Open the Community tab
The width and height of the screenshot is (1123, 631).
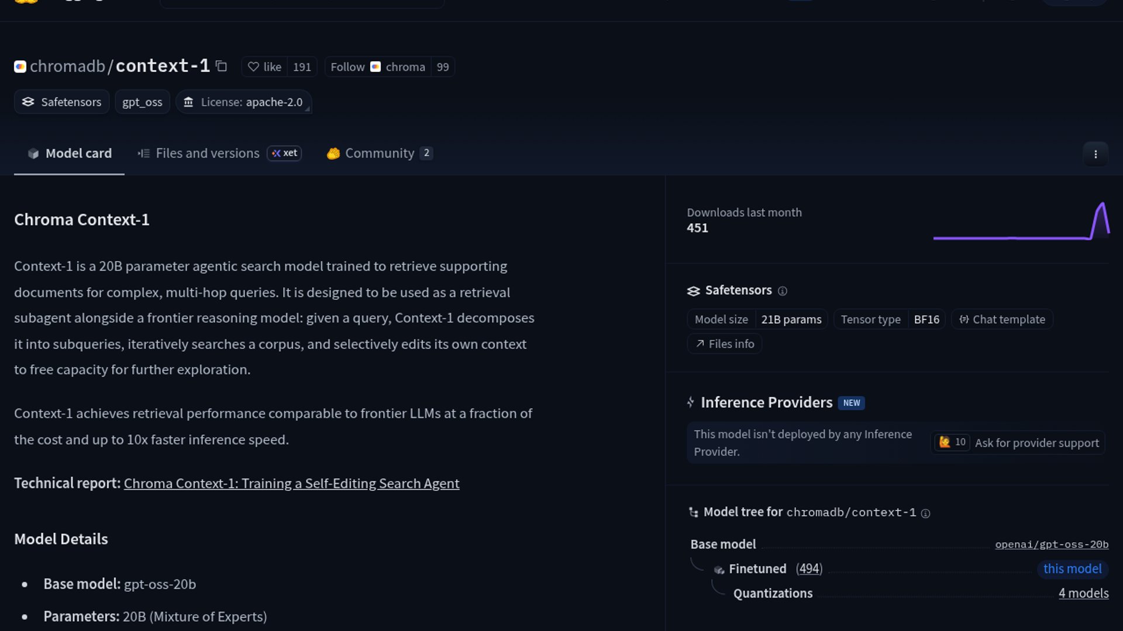tap(379, 153)
